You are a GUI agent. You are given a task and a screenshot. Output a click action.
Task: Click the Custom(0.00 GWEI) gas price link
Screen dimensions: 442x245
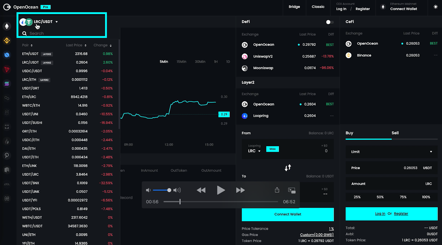[317, 235]
